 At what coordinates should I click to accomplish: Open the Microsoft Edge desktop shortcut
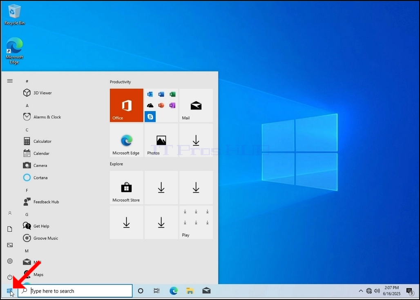point(14,51)
